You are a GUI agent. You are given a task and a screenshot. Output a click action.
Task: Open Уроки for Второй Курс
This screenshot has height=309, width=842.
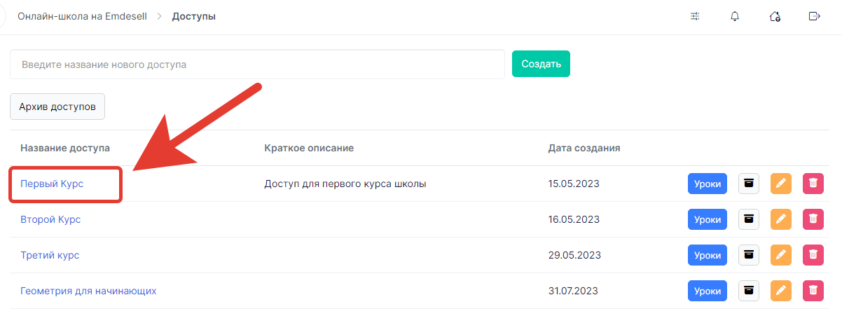pyautogui.click(x=708, y=219)
